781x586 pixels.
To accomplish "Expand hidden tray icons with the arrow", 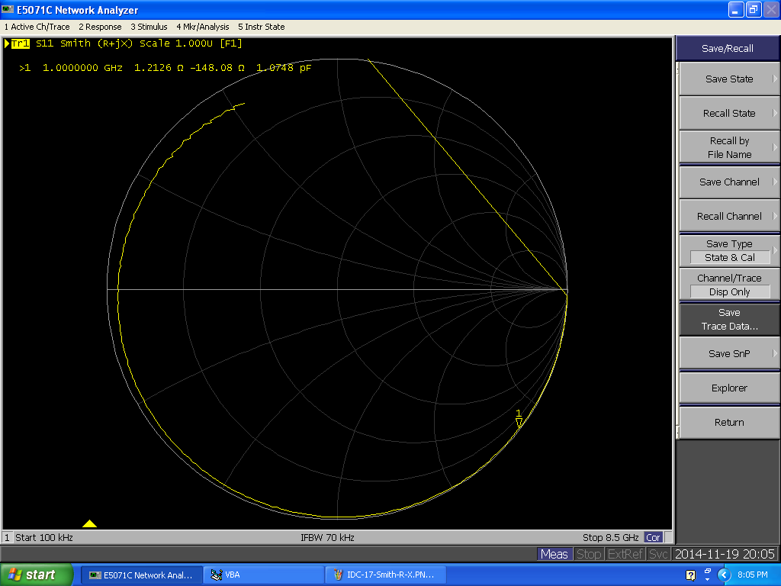I will tap(723, 575).
